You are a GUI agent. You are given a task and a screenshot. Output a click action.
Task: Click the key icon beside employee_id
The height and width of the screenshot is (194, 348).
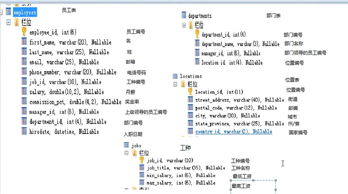[24, 32]
